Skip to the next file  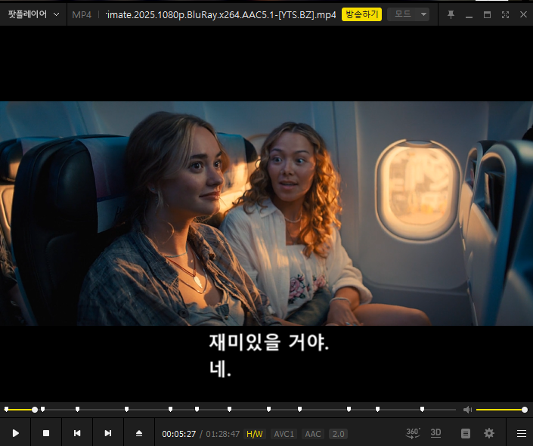[108, 433]
